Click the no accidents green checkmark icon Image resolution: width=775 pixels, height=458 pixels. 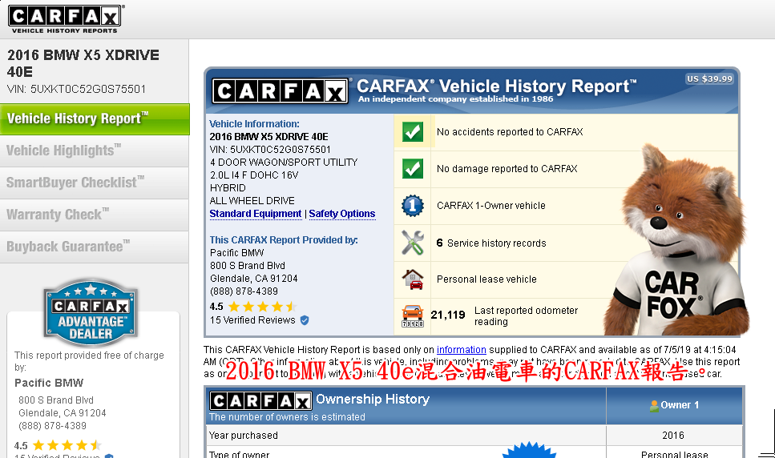[x=413, y=132]
